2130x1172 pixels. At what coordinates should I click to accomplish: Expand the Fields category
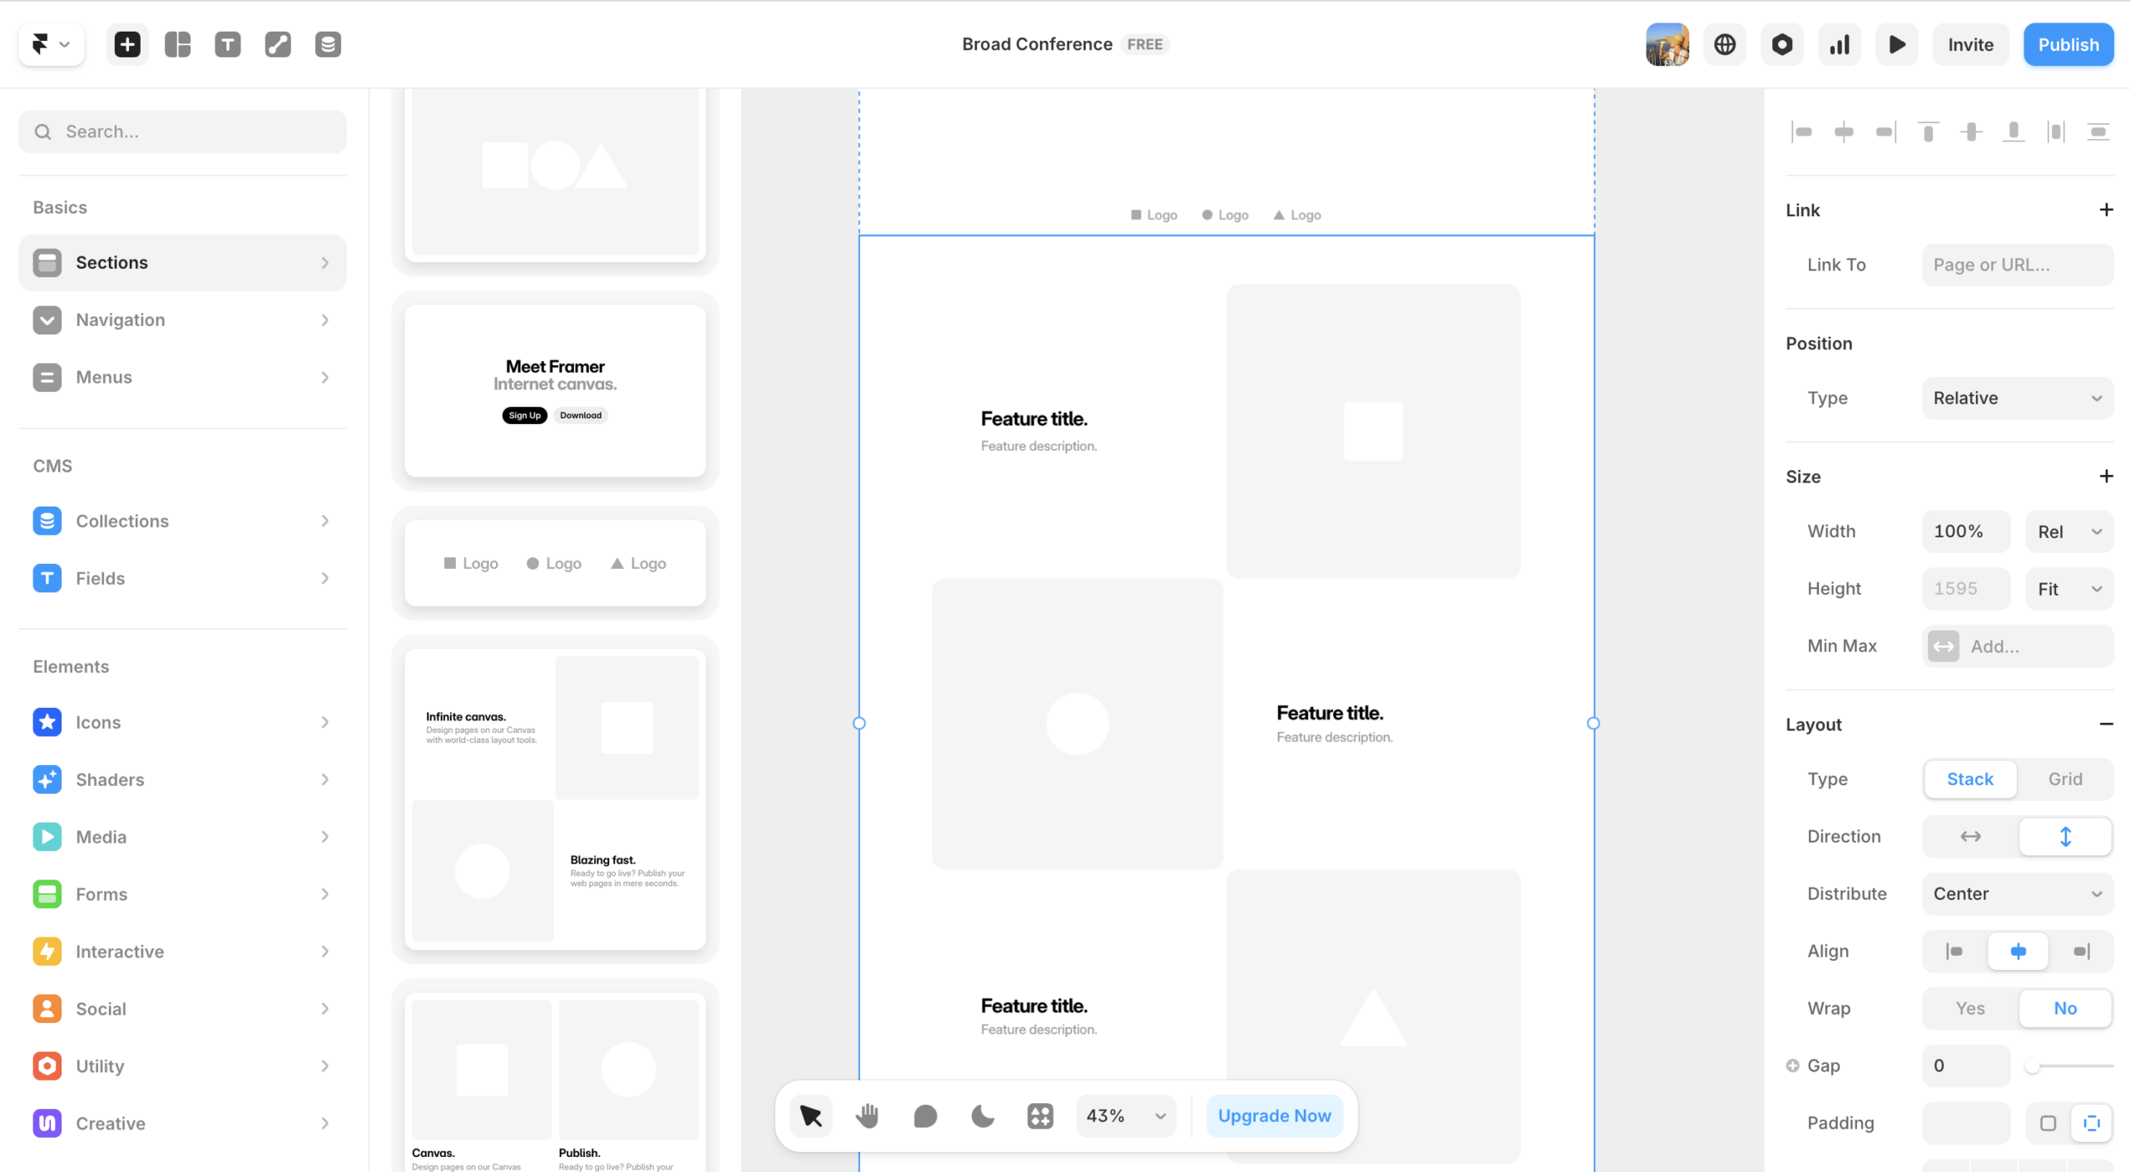pyautogui.click(x=182, y=578)
